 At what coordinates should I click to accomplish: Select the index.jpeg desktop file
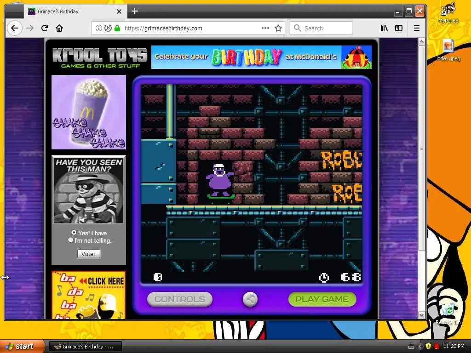[448, 50]
